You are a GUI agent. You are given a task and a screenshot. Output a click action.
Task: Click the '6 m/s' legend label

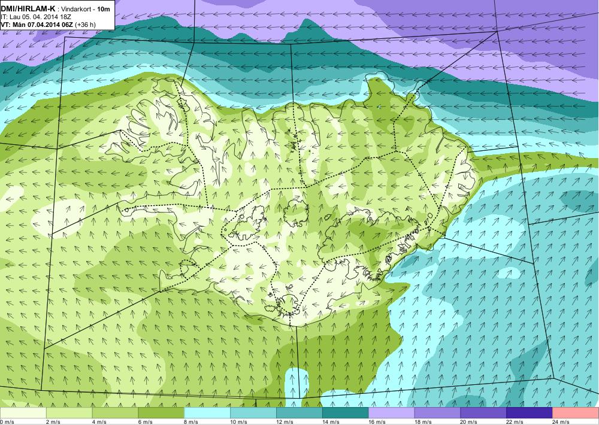145,422
